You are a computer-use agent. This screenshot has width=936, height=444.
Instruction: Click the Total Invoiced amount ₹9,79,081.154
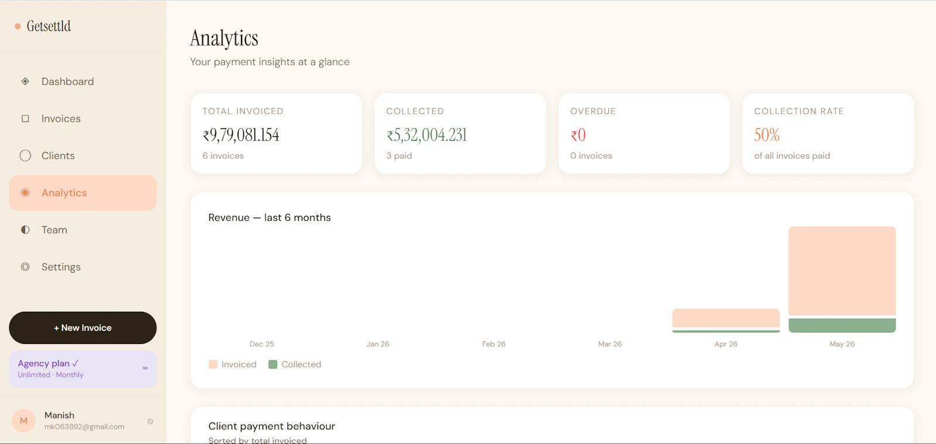pos(241,135)
